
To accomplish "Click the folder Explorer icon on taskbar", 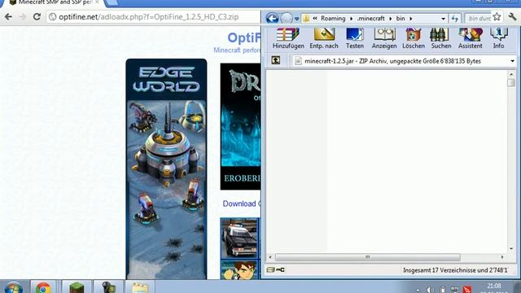I will click(x=139, y=287).
